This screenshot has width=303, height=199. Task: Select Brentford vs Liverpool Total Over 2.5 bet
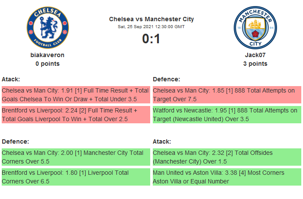[76, 115]
